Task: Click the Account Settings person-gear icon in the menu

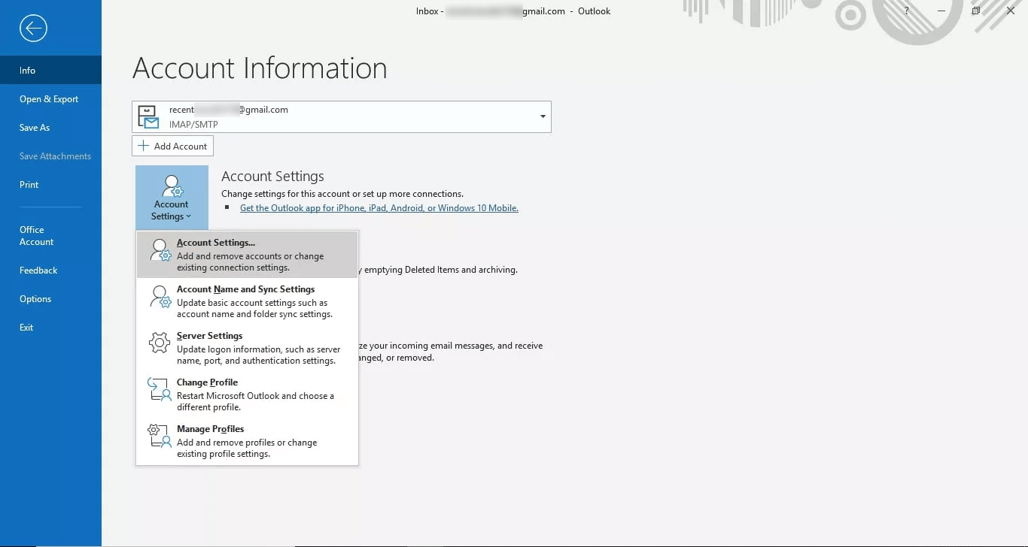Action: (x=160, y=250)
